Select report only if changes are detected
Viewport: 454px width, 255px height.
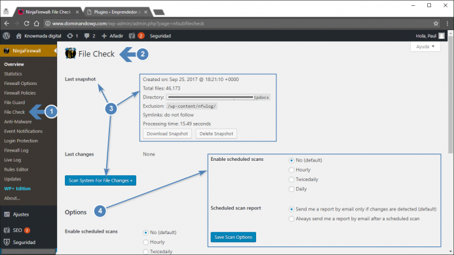[x=292, y=209]
